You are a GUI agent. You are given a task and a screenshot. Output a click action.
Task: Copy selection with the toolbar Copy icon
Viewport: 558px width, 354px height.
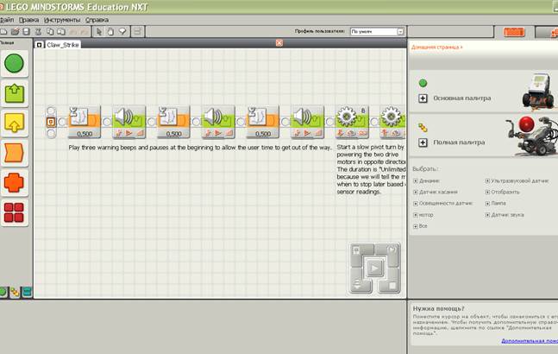50,32
